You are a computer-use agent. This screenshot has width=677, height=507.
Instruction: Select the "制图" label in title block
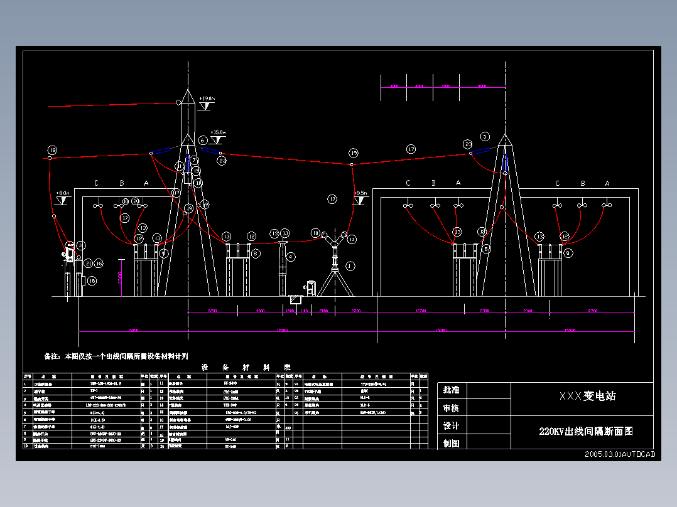[451, 443]
